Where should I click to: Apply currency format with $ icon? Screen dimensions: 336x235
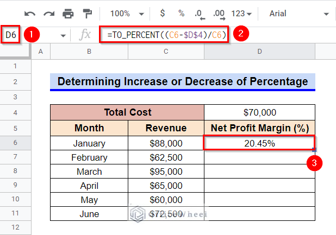pos(163,13)
